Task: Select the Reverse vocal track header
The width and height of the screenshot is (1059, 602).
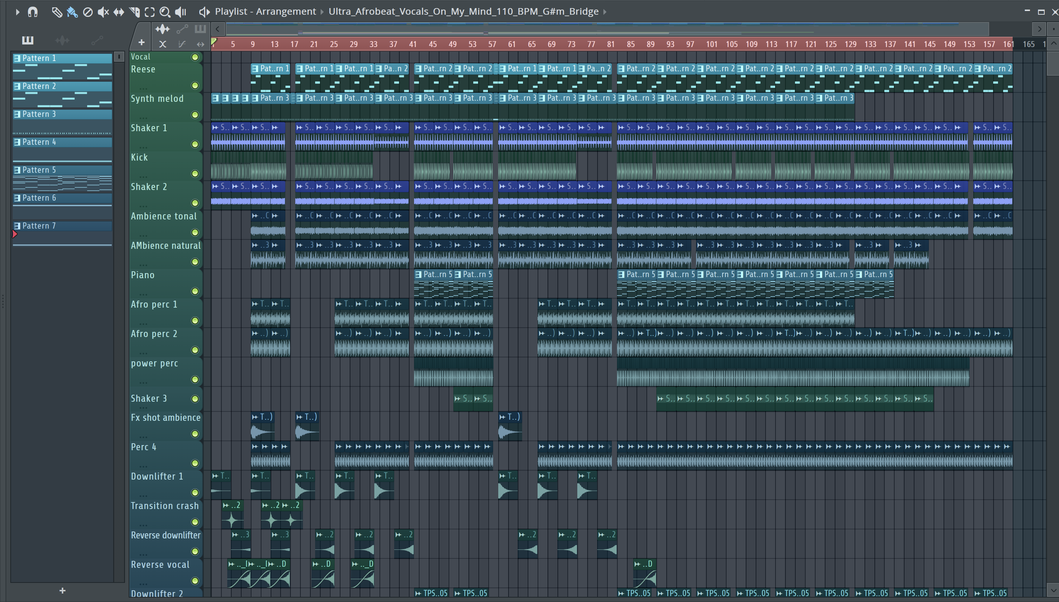Action: pos(165,573)
